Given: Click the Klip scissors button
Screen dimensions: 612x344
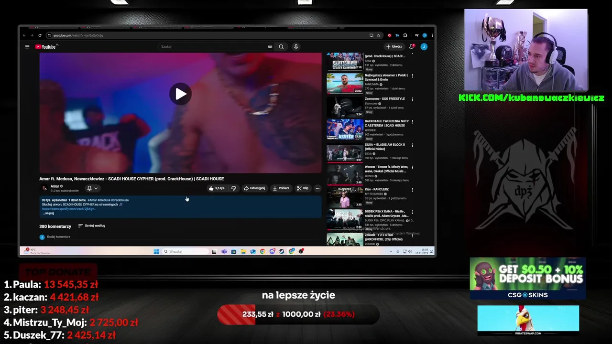Looking at the screenshot, I should [x=303, y=188].
